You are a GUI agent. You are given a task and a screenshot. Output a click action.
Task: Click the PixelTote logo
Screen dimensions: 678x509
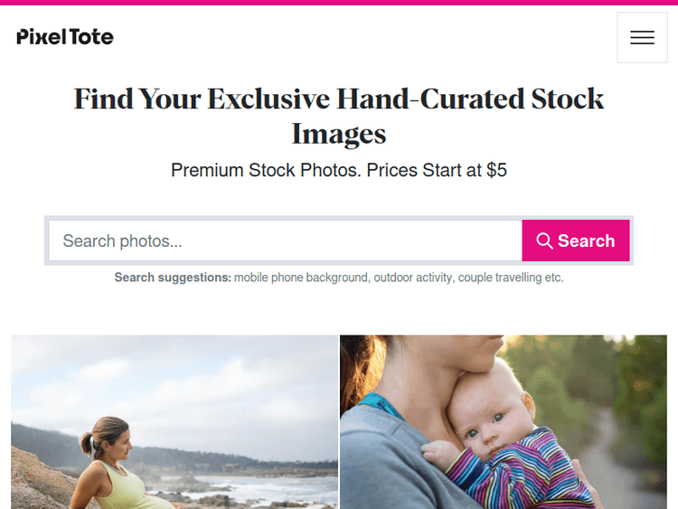pyautogui.click(x=65, y=37)
